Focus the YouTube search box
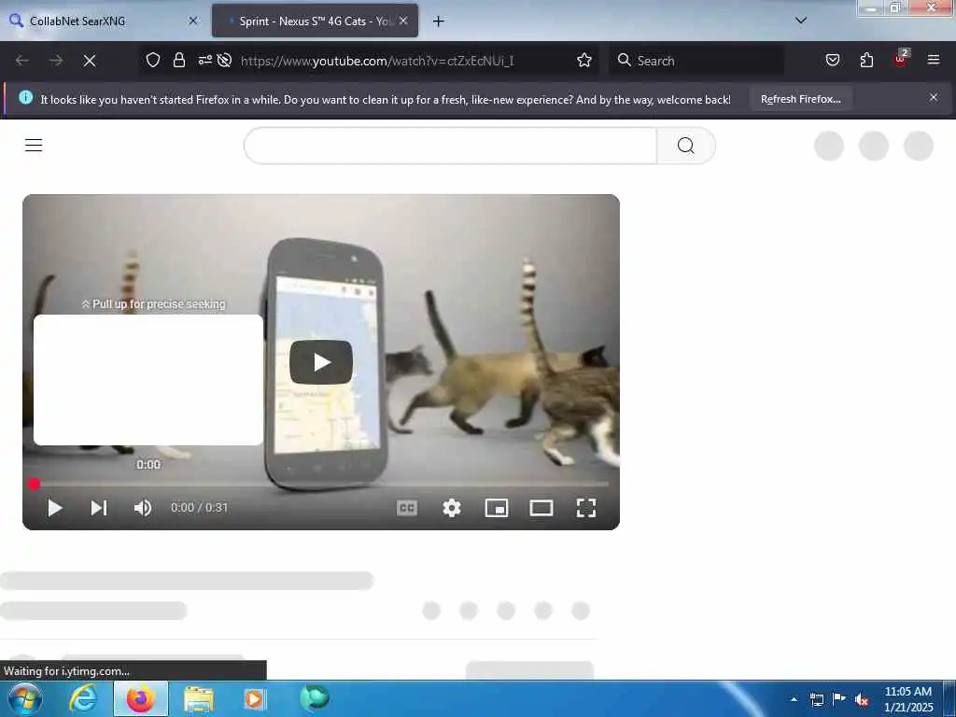The height and width of the screenshot is (717, 956). click(451, 146)
